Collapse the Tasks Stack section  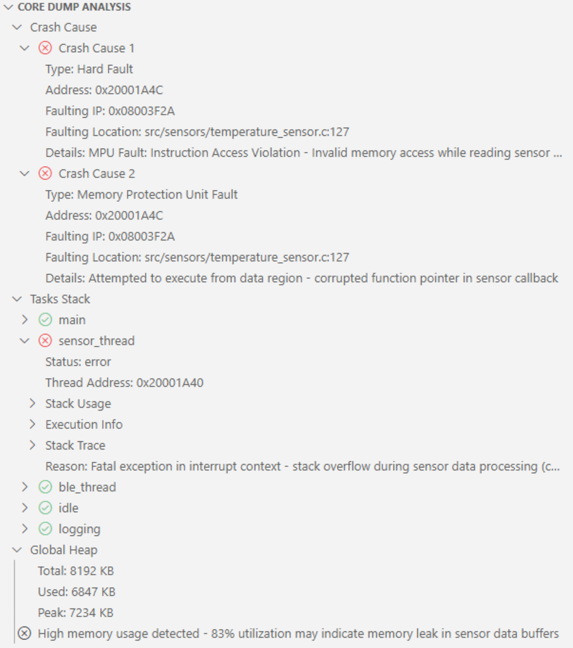tap(17, 299)
